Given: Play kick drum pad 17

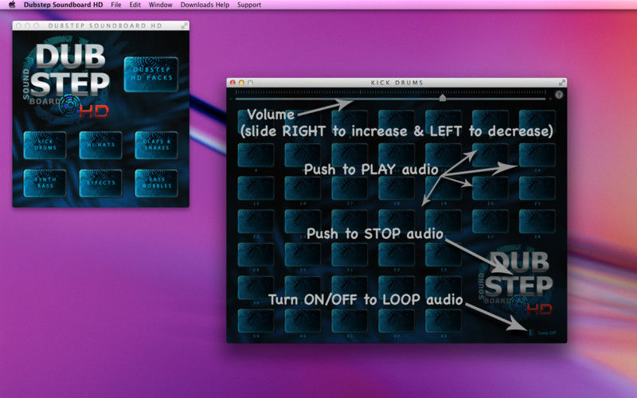Looking at the screenshot, I should tap(350, 188).
